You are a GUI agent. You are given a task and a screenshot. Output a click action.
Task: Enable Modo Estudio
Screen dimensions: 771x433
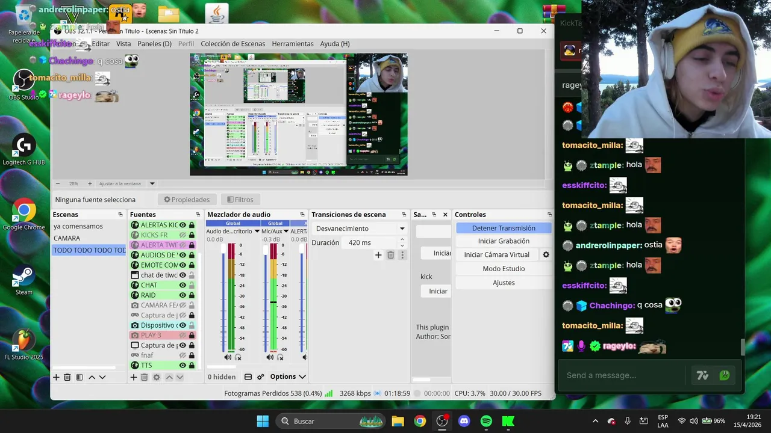[x=504, y=269]
